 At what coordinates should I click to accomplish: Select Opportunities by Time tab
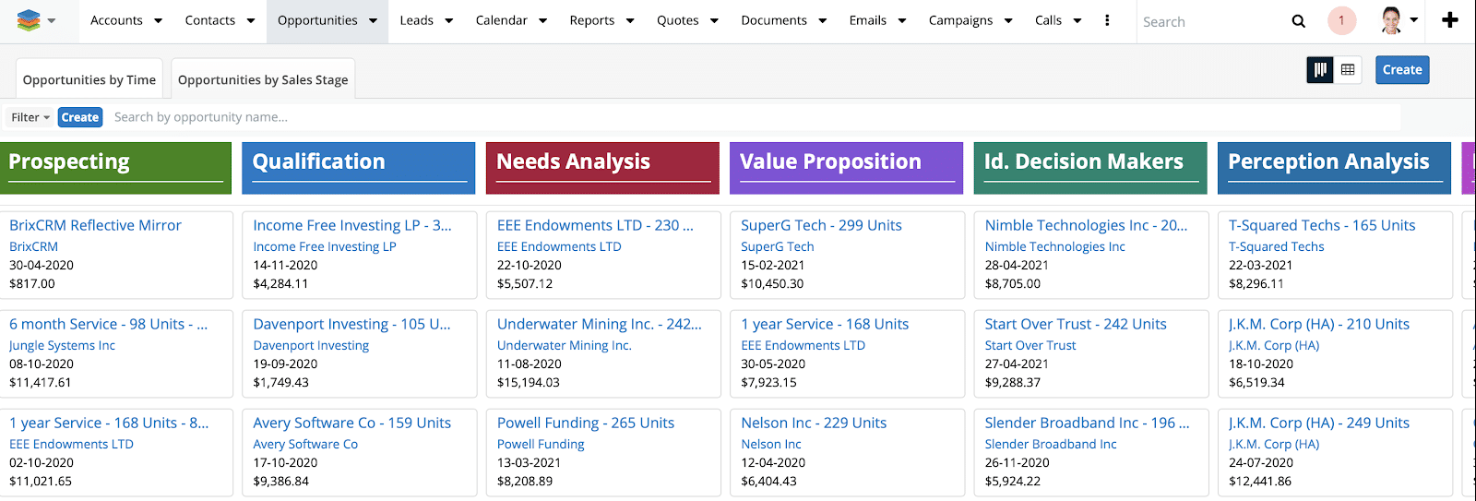click(x=89, y=79)
